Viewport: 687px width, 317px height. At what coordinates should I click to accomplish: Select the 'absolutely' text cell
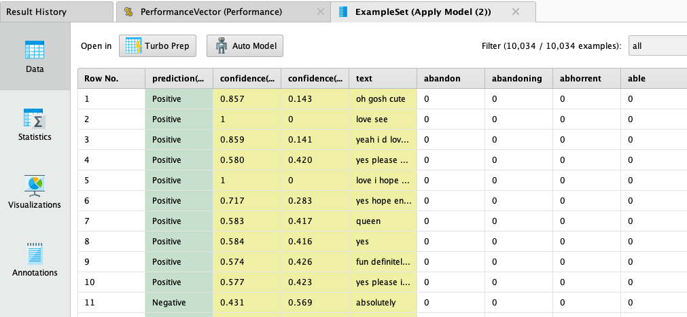tap(383, 303)
